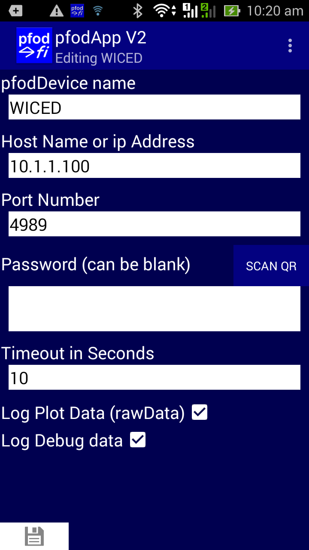The height and width of the screenshot is (550, 309).
Task: Tap the empty Password field
Action: [154, 309]
